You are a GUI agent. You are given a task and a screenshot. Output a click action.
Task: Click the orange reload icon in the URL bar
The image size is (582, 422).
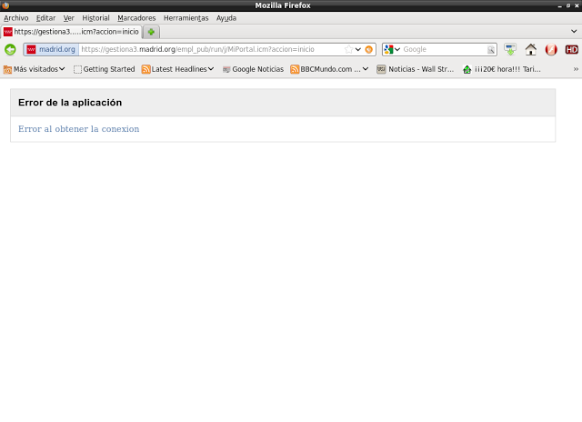click(369, 49)
